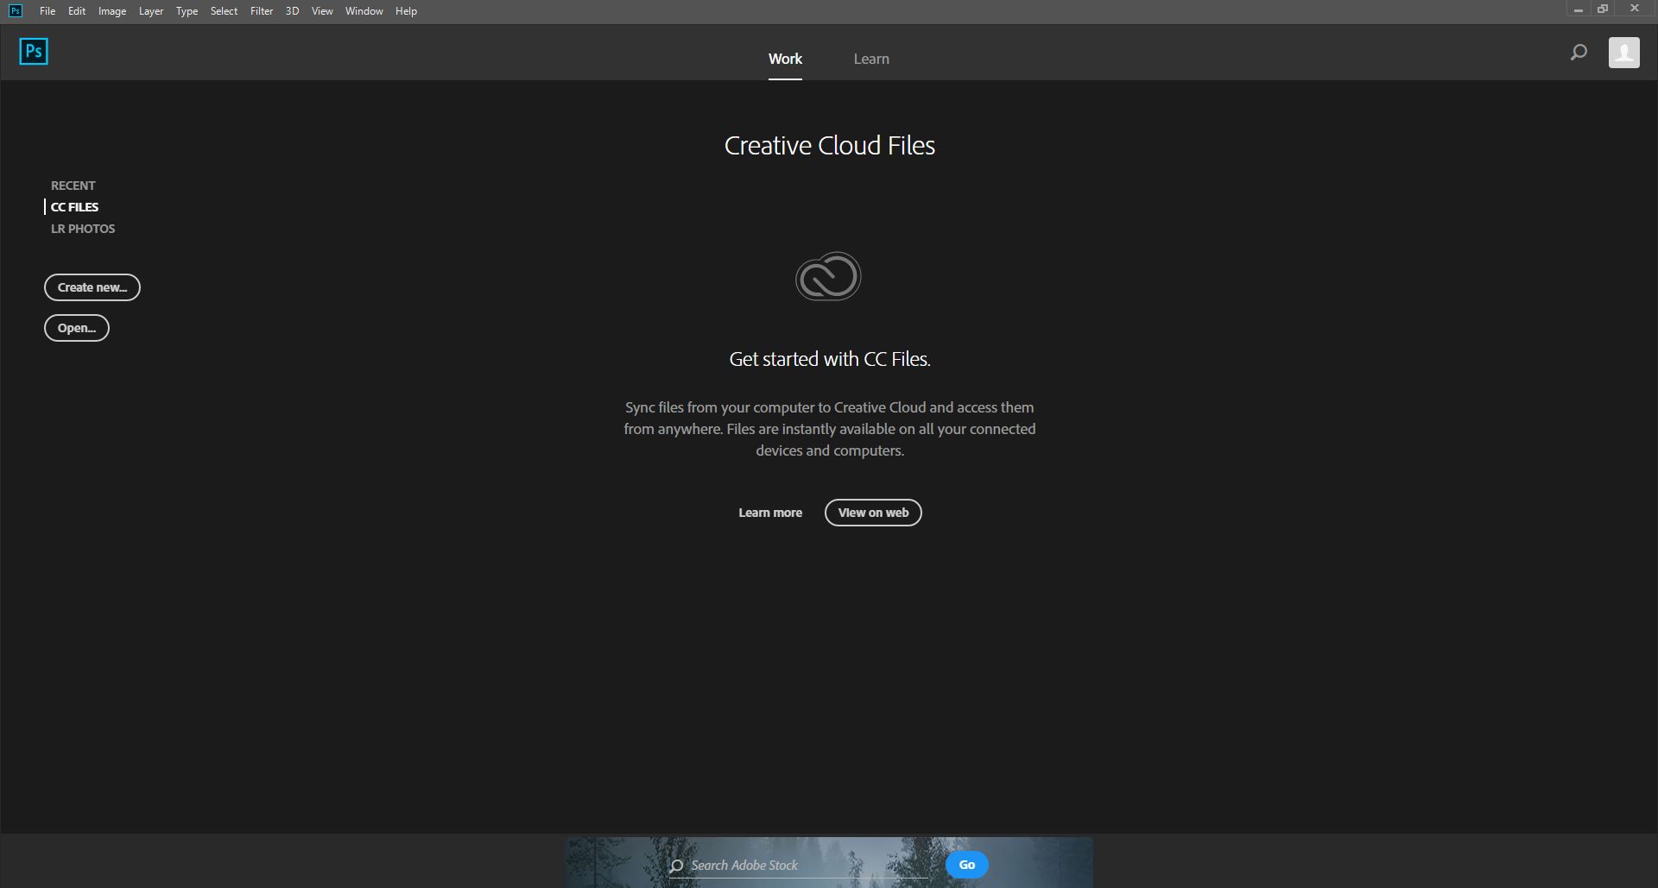Open the Help menu
1658x888 pixels.
click(406, 11)
